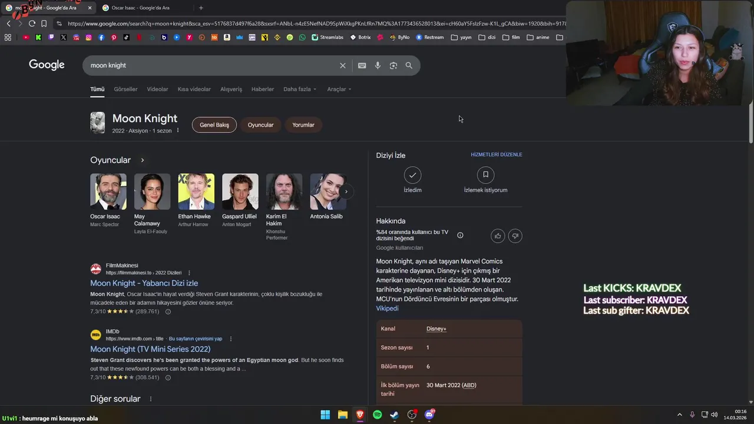The image size is (754, 424).
Task: Expand the Daha fazla dropdown
Action: tap(300, 89)
